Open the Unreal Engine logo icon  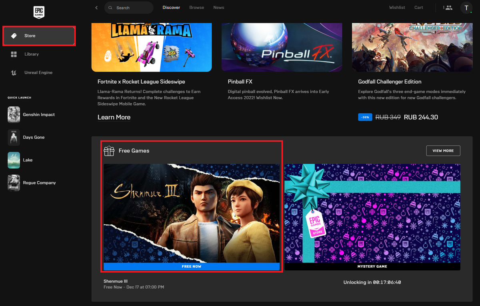(14, 73)
